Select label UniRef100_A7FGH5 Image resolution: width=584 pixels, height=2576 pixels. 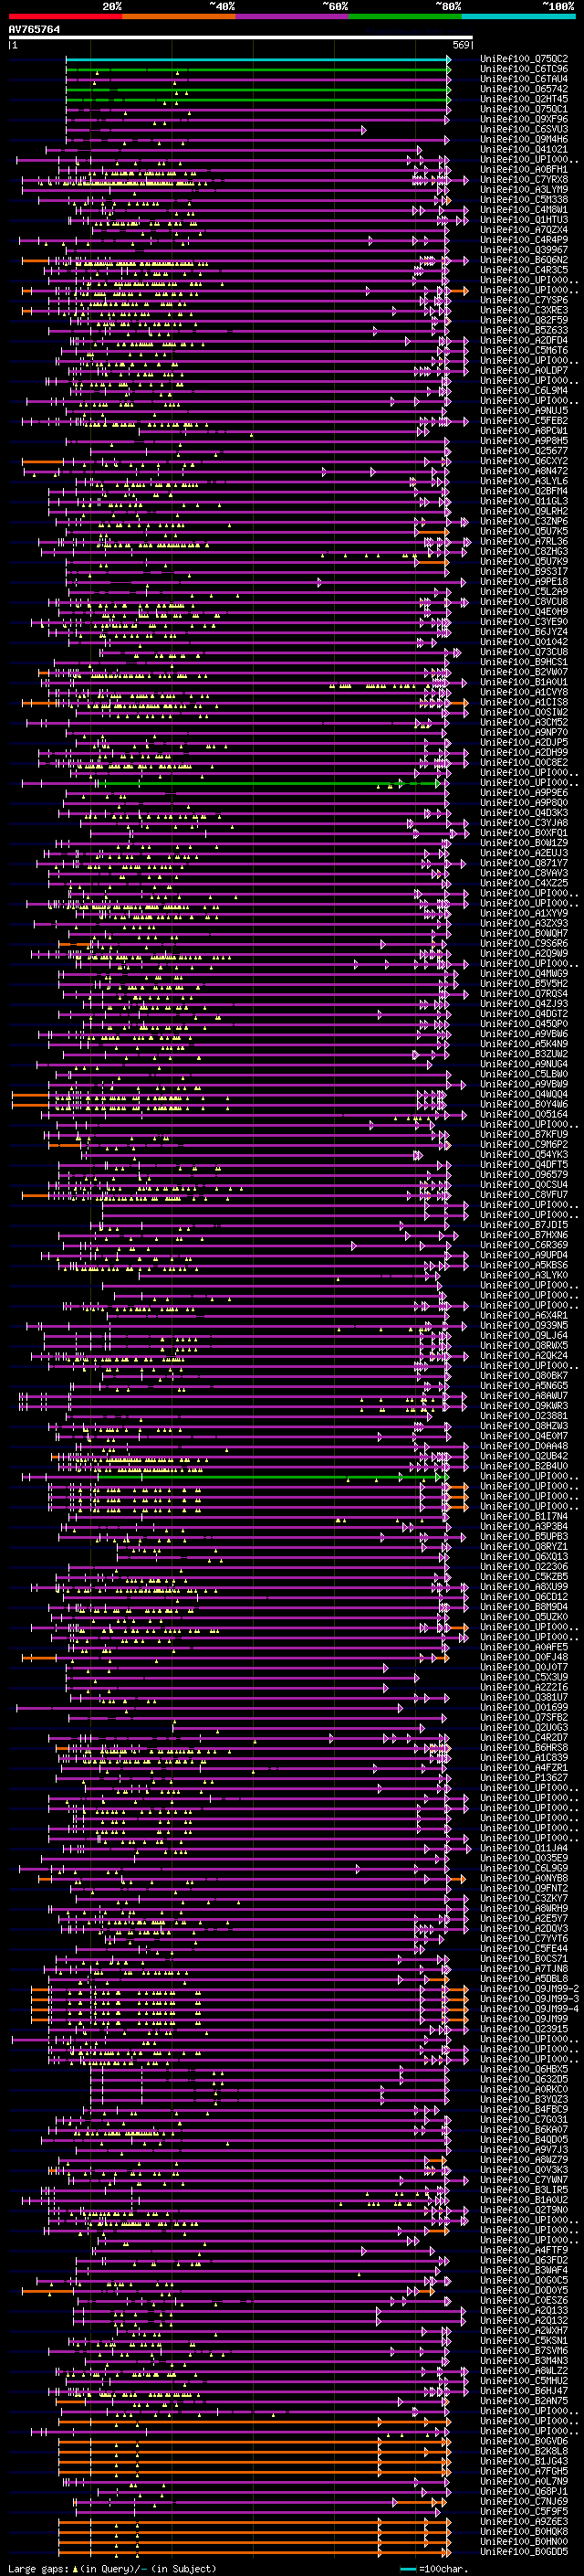(524, 2471)
